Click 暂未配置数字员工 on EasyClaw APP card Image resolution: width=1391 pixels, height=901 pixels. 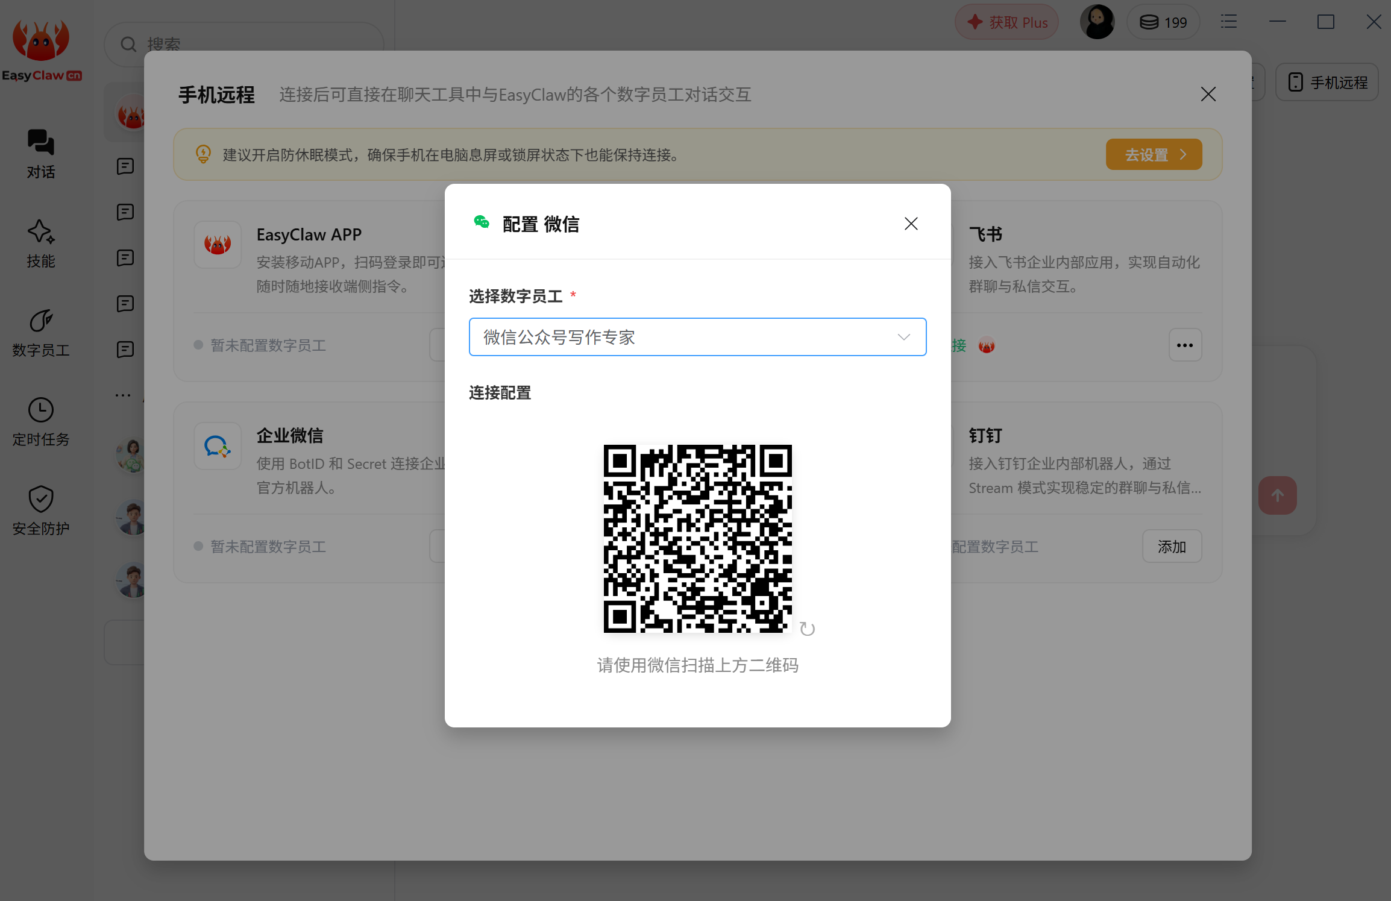tap(268, 345)
